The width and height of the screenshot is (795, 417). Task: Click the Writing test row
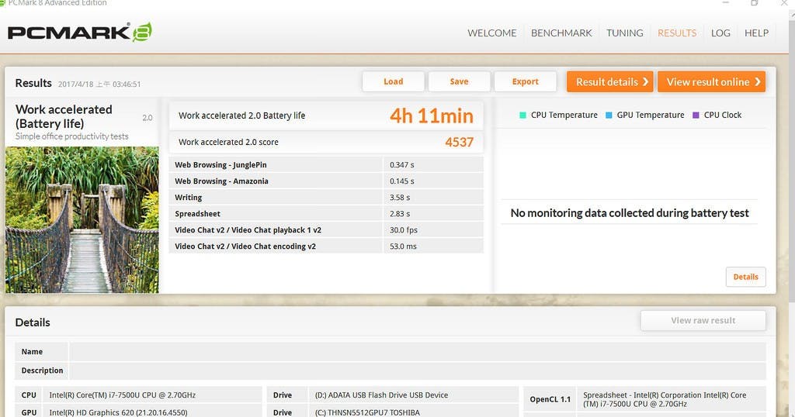pyautogui.click(x=326, y=198)
